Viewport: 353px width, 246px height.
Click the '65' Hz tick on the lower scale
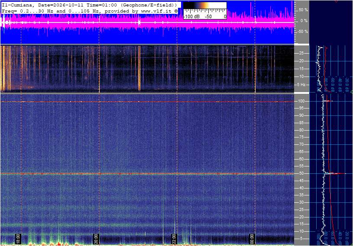(301, 152)
